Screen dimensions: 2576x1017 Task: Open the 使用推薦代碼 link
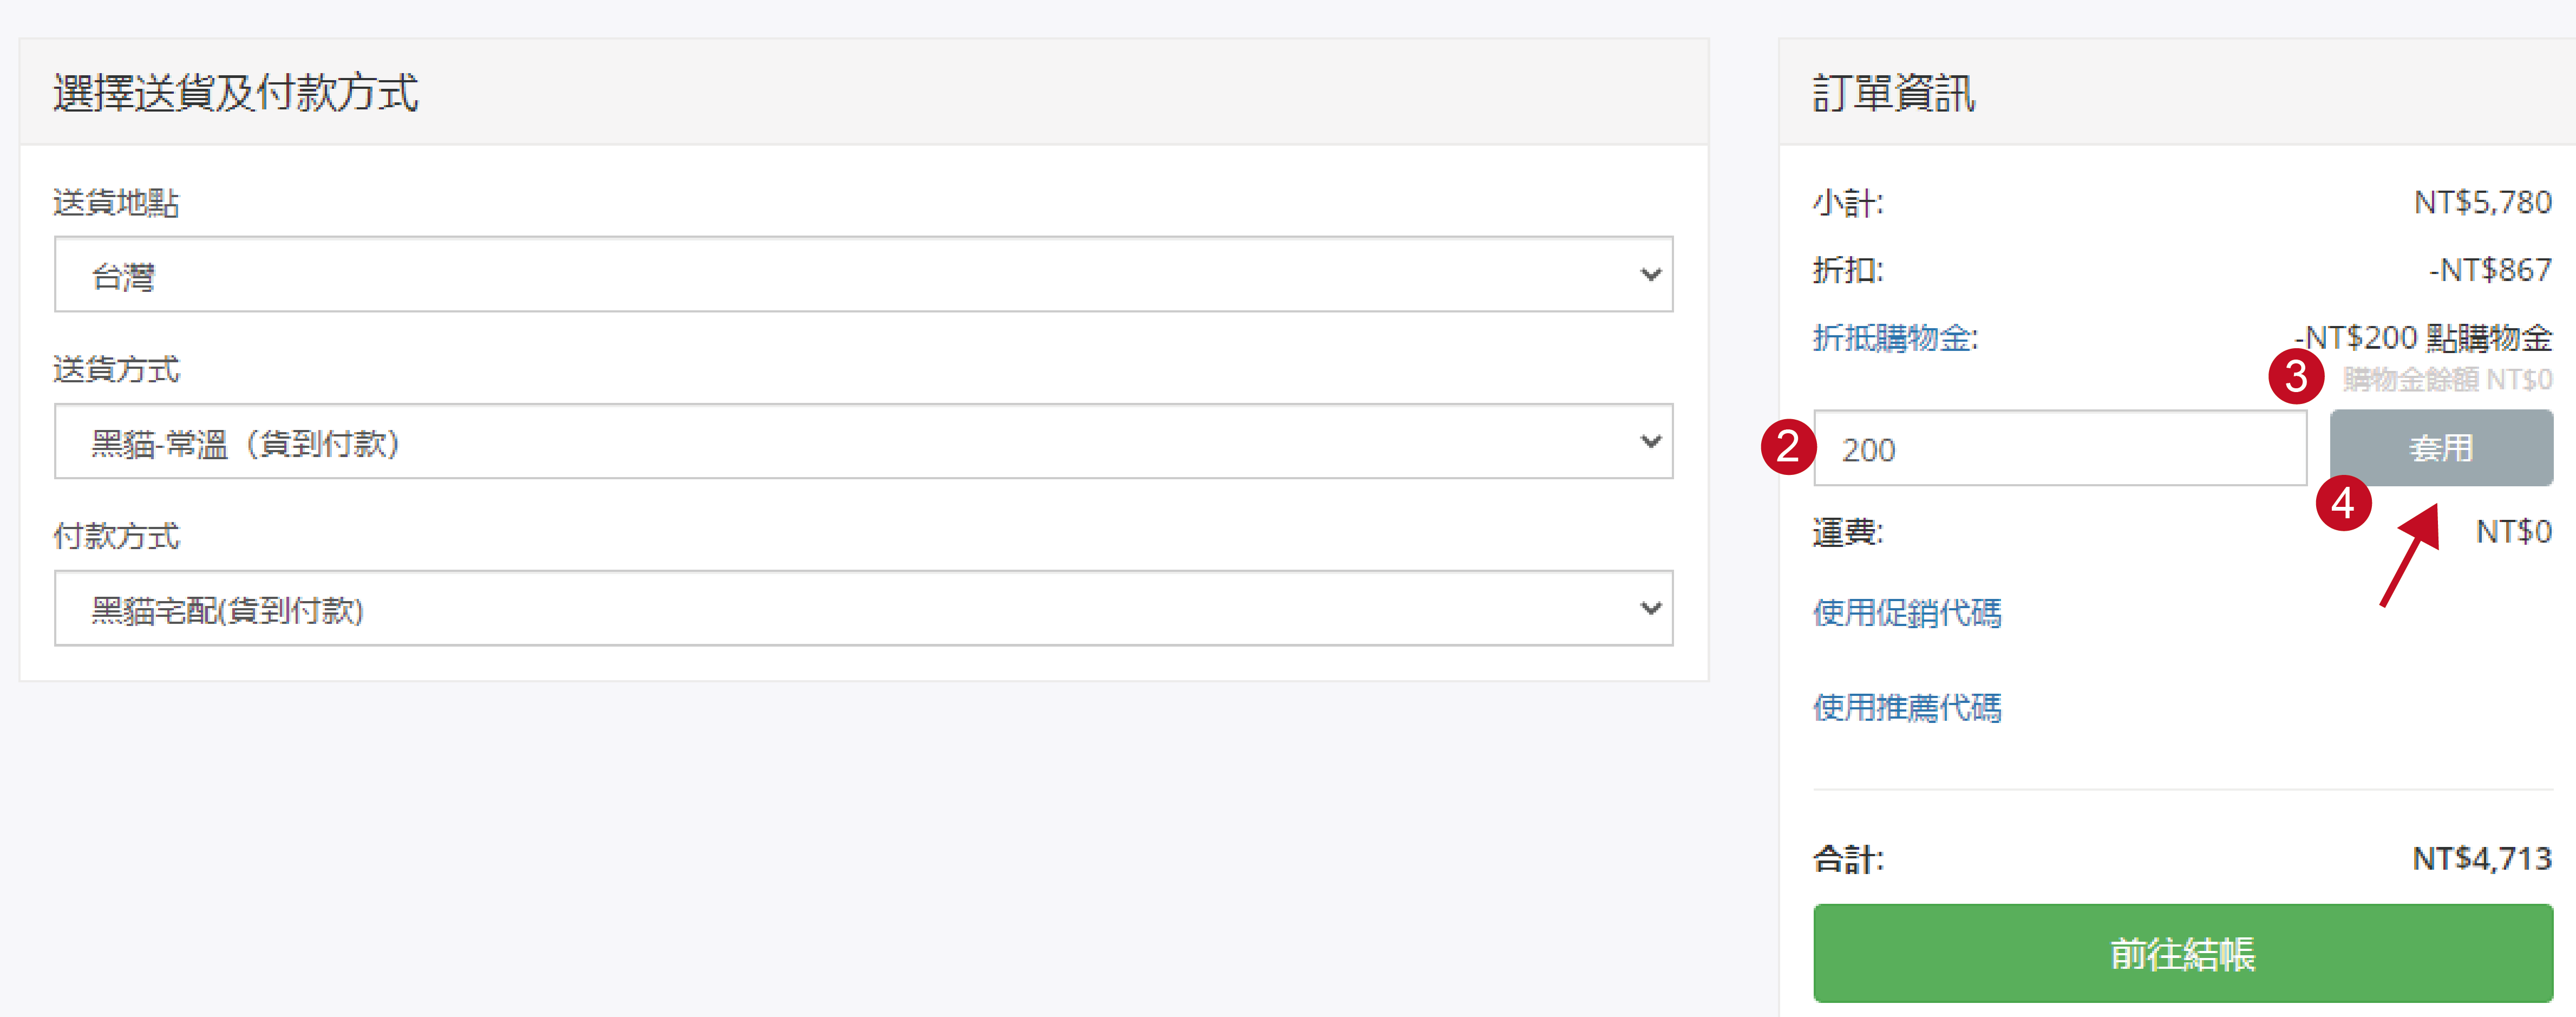point(1907,708)
